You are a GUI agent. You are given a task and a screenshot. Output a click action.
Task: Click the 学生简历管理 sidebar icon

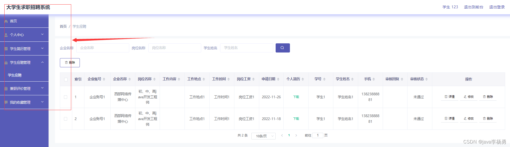pyautogui.click(x=6, y=49)
